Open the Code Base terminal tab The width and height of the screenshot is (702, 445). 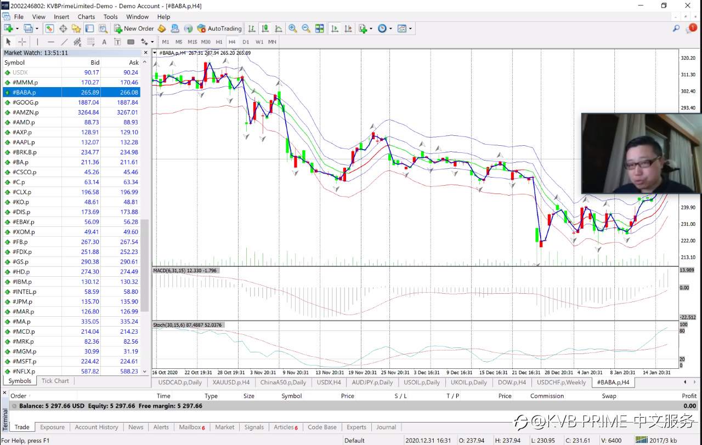click(322, 427)
